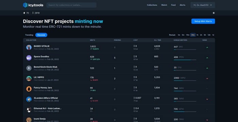Click rank down arrow for Izumi Senju
Viewport: 238px width, 122px height.
[x=207, y=120]
